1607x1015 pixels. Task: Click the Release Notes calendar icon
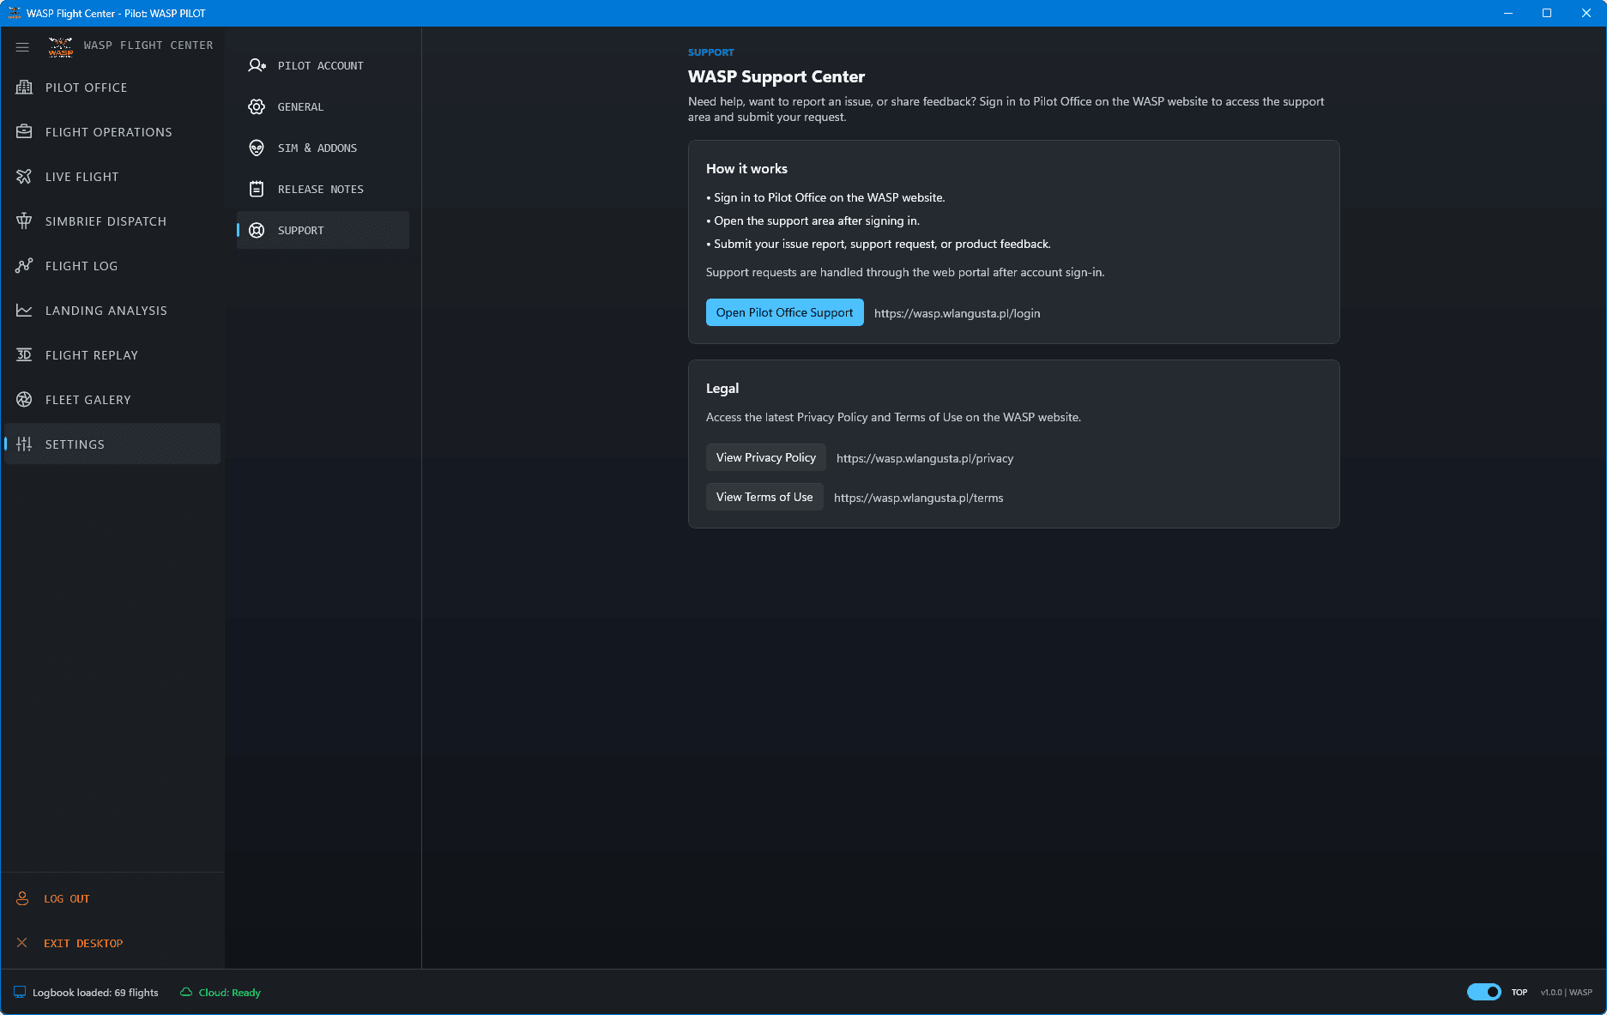257,189
